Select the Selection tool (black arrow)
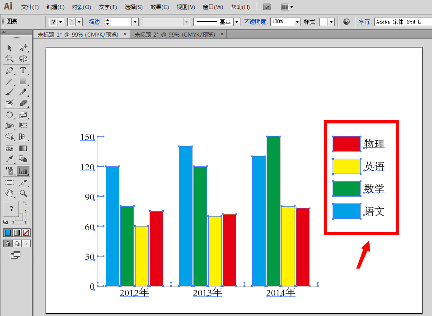 [9, 48]
